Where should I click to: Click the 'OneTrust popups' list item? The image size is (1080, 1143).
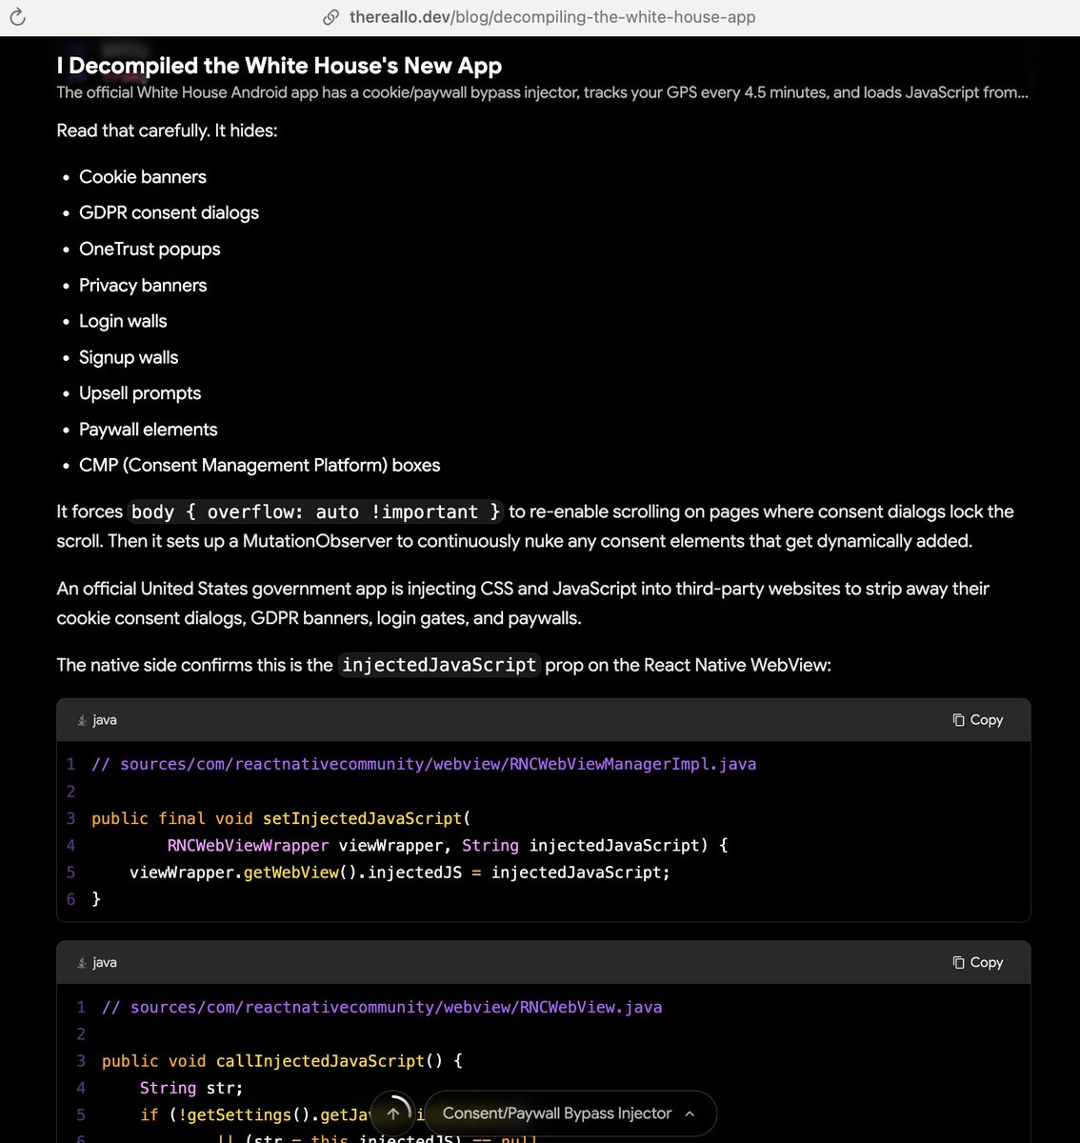coord(150,250)
